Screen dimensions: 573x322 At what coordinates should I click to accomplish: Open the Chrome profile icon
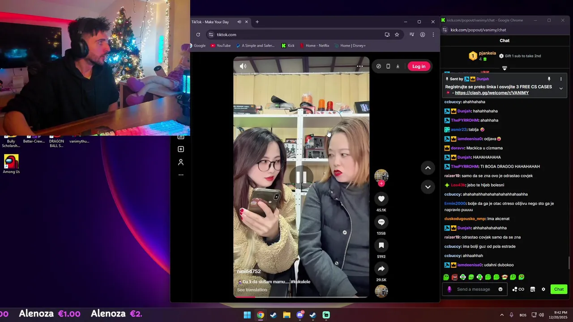(x=422, y=34)
